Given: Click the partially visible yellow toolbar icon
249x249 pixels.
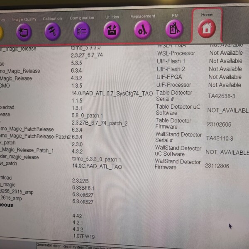Looking at the screenshot, I should tap(1, 32).
